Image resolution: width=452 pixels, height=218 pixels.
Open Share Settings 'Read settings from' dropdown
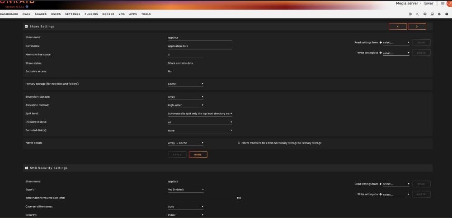(x=396, y=42)
